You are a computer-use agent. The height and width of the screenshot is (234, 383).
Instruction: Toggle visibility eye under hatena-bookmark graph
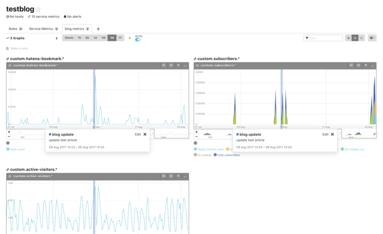pos(8,143)
